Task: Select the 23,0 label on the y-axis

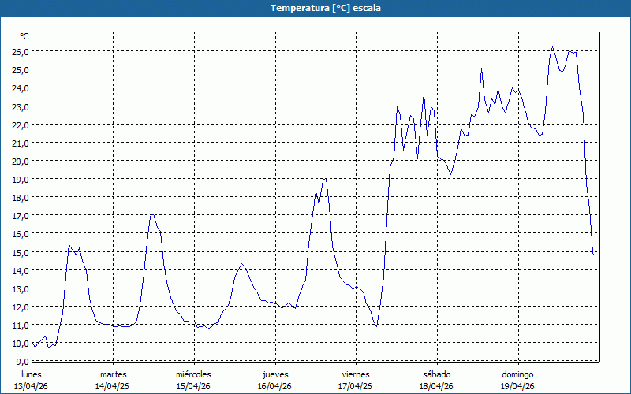Action: point(19,106)
